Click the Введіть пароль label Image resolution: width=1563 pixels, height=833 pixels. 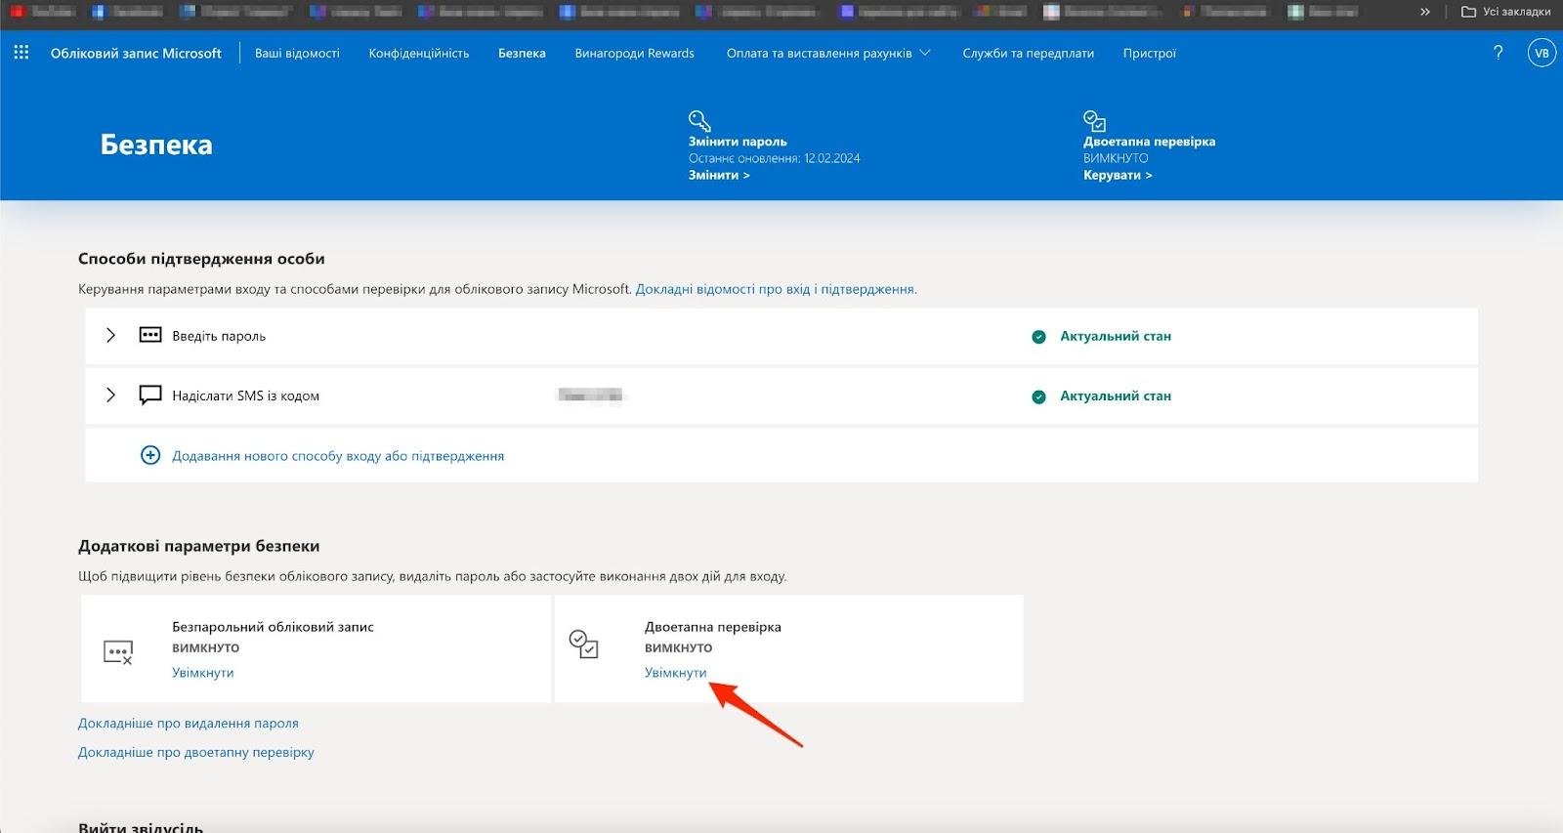pos(219,336)
